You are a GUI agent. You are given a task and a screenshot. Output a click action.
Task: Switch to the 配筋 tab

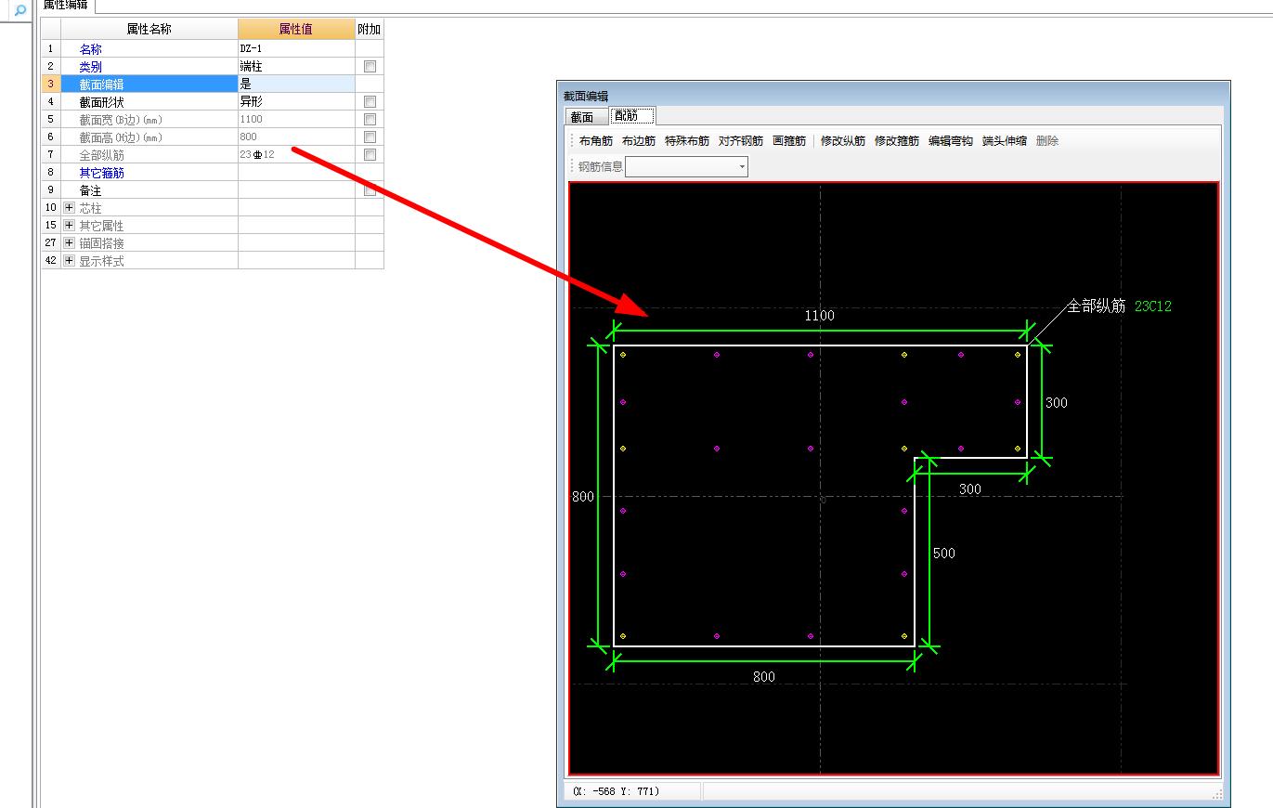pos(631,116)
